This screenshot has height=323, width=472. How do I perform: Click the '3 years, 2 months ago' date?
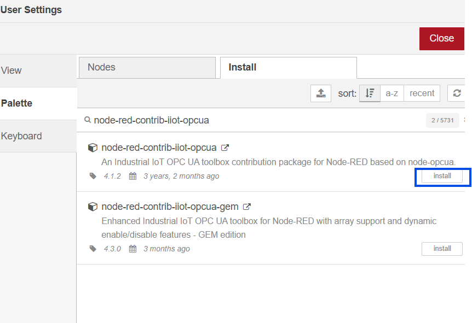[181, 176]
